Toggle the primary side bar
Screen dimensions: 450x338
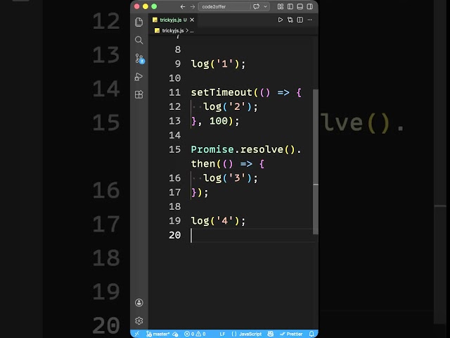290,6
